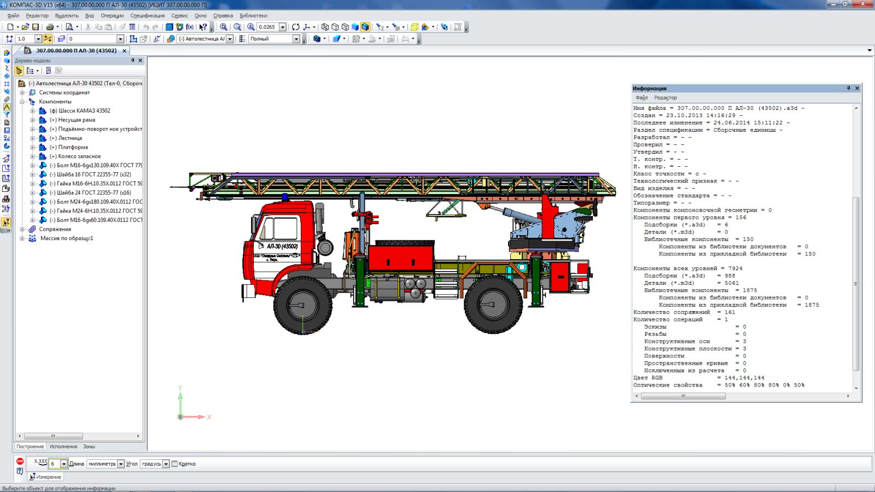Screen dimensions: 875x492
Task: Click the zoom-in magnifier beside scale field
Action: 250,27
